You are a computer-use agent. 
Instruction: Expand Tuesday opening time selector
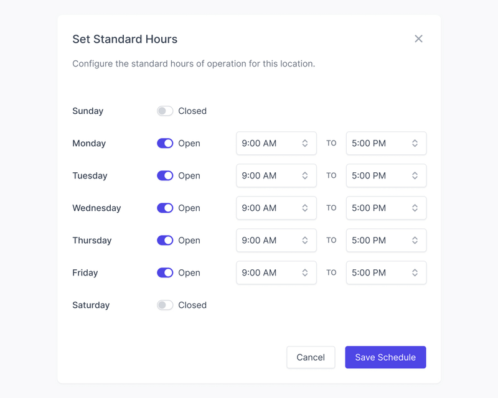click(x=276, y=176)
